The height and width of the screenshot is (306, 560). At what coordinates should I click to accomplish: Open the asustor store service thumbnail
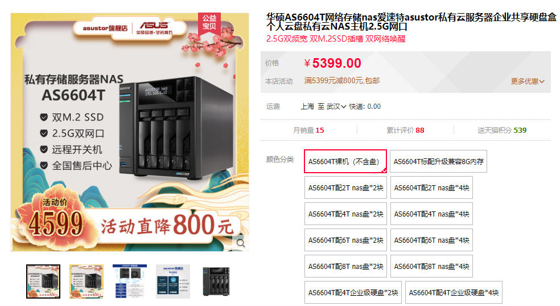(x=173, y=281)
